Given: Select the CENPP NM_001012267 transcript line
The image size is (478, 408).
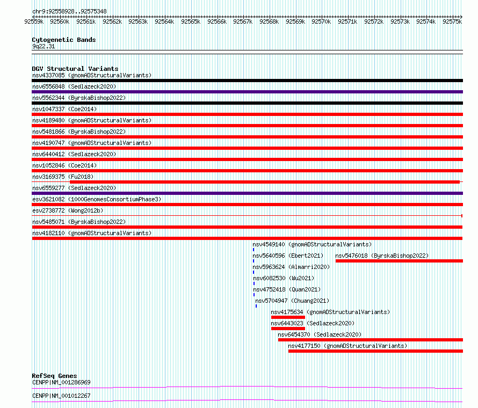Looking at the screenshot, I should click(247, 400).
